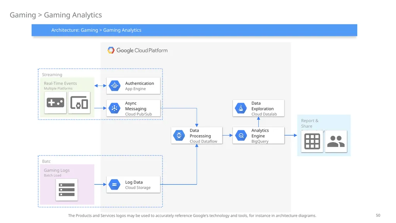Click the blue 'Architecture: Gaming > Gaming Analytics' banner

194,30
